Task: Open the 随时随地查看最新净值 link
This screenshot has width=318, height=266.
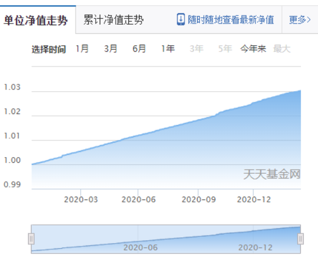Action: click(x=231, y=20)
